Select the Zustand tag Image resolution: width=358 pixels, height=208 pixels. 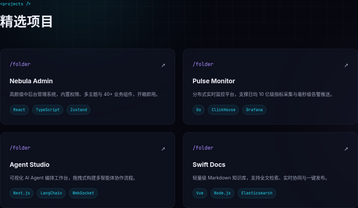pyautogui.click(x=79, y=110)
